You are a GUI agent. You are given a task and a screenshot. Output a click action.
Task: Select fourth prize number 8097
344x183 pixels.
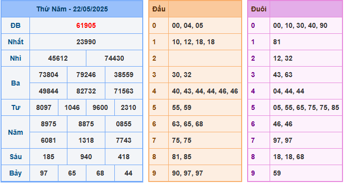tap(44, 107)
